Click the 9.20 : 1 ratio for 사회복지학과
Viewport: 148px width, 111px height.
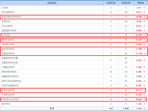pos(140,44)
